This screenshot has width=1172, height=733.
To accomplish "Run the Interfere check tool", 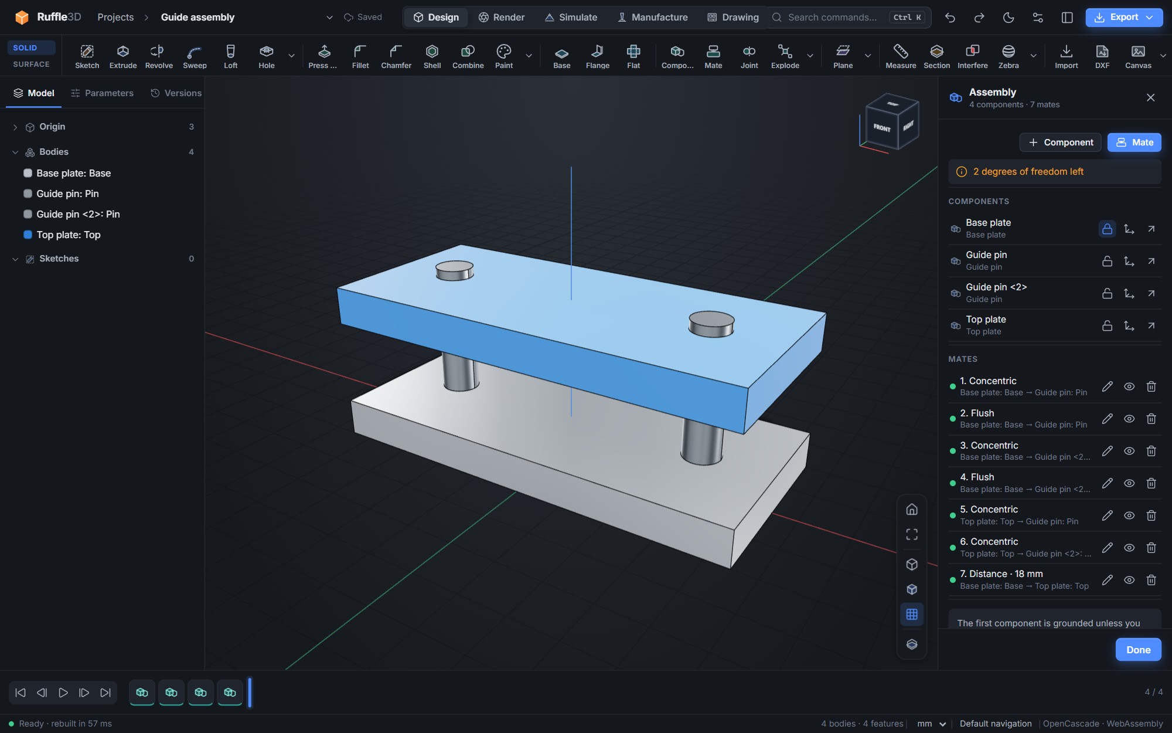I will click(972, 57).
